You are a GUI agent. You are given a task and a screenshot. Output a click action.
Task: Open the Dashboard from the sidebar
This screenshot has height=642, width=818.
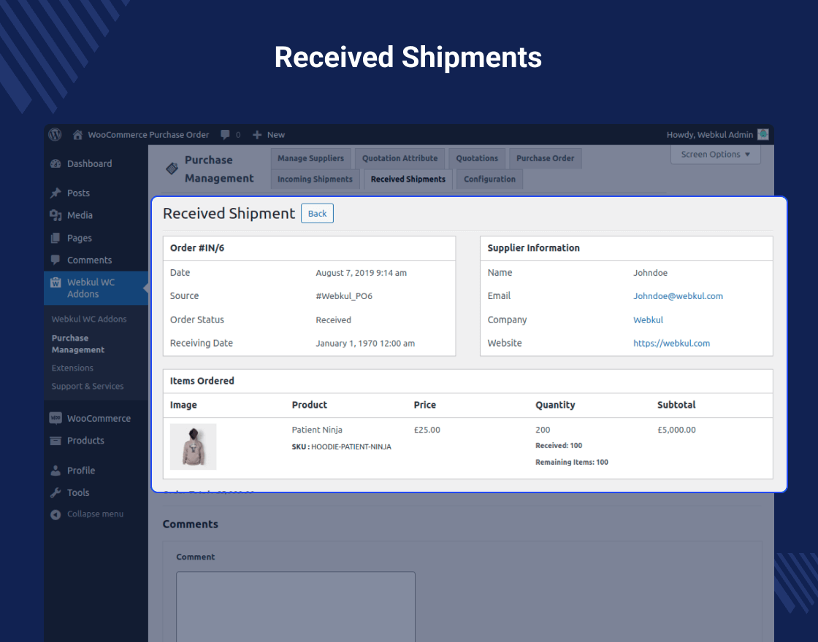[x=57, y=163]
